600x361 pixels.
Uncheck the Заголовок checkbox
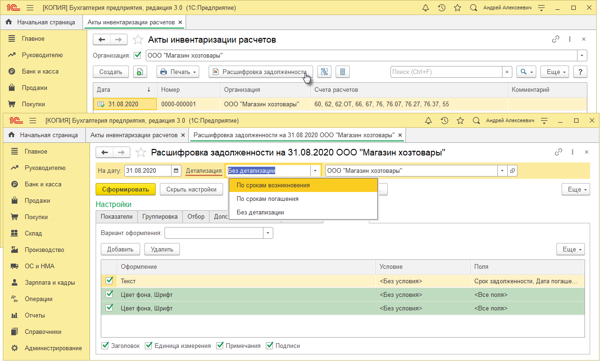[105, 346]
